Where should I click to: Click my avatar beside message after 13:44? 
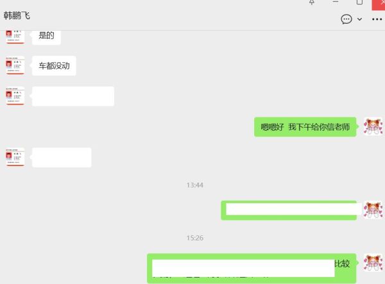[x=373, y=210]
